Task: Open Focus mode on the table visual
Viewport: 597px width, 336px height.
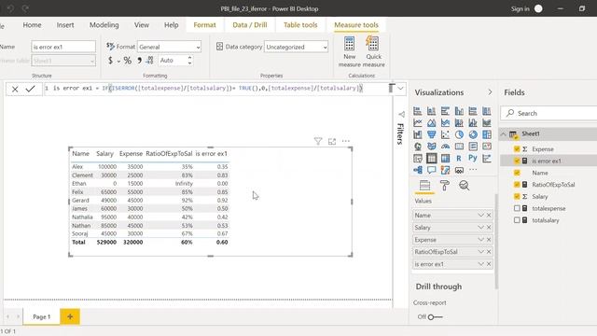Action: (x=332, y=141)
